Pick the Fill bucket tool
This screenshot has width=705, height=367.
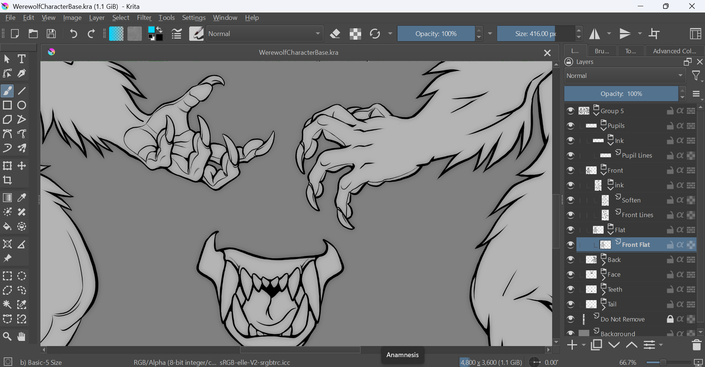point(7,227)
